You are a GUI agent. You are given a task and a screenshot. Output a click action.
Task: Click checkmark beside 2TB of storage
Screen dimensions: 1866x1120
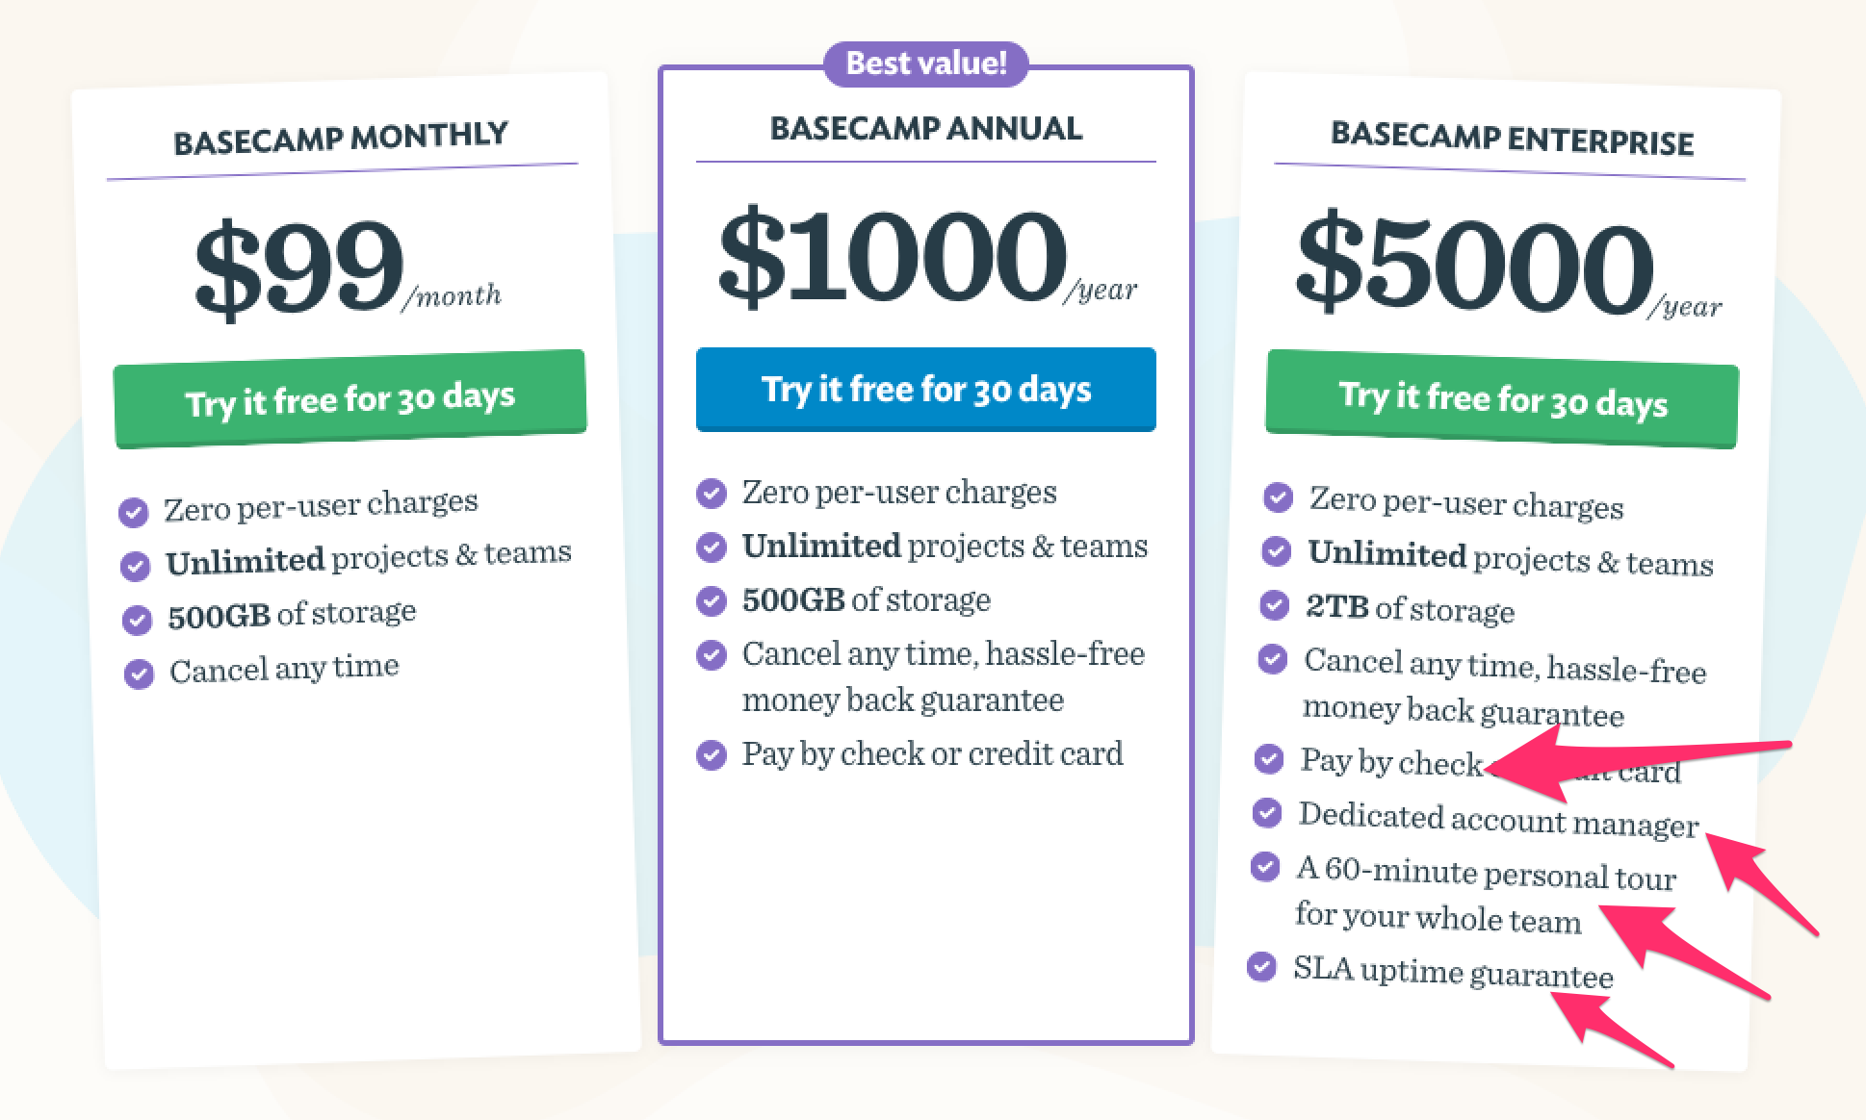point(1275,604)
